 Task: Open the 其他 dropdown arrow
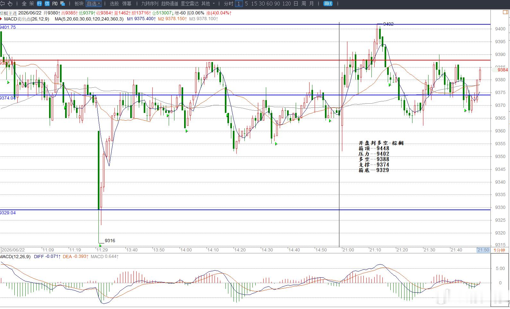(x=214, y=4)
